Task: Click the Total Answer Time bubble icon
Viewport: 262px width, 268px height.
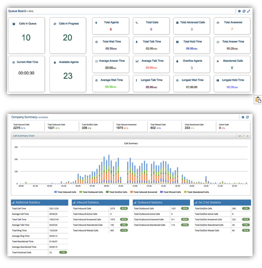Action: pos(218,42)
